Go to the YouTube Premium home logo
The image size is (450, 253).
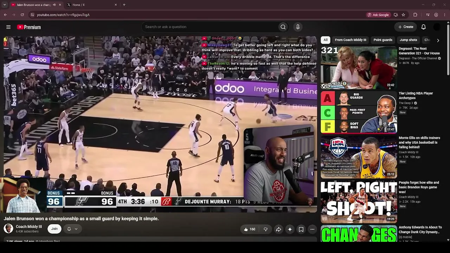pyautogui.click(x=29, y=27)
